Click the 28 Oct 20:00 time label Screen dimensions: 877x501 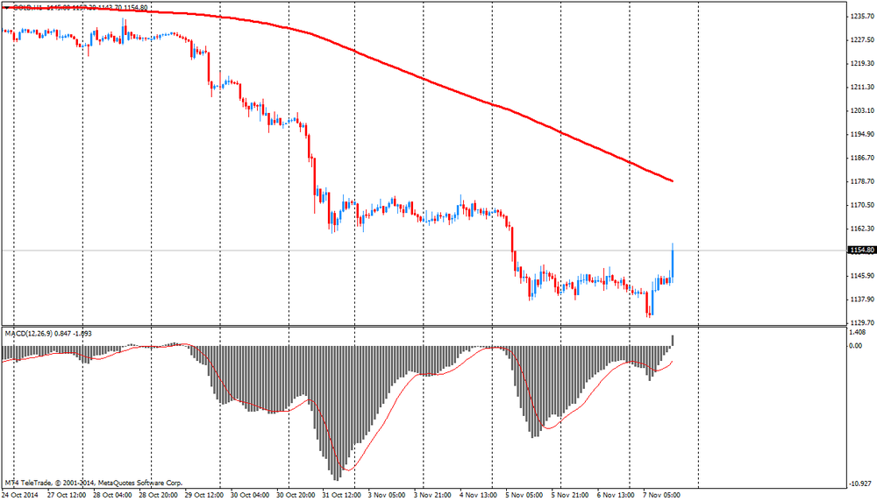point(158,495)
